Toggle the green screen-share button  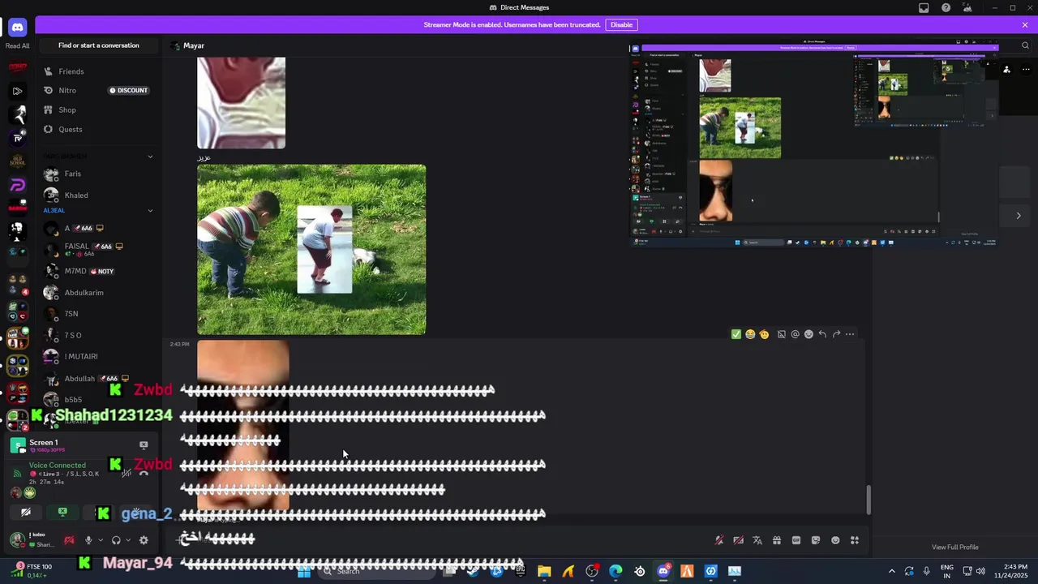pos(62,512)
